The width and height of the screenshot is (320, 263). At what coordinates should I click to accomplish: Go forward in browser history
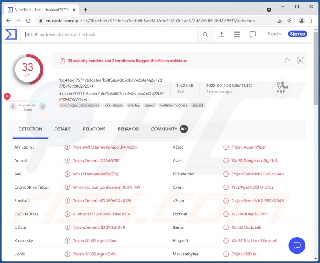(18, 21)
